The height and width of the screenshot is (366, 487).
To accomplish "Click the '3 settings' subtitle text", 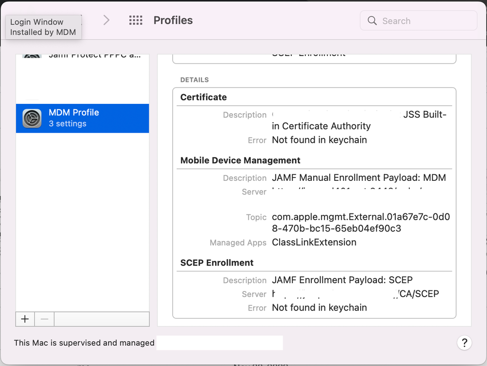I will [67, 124].
